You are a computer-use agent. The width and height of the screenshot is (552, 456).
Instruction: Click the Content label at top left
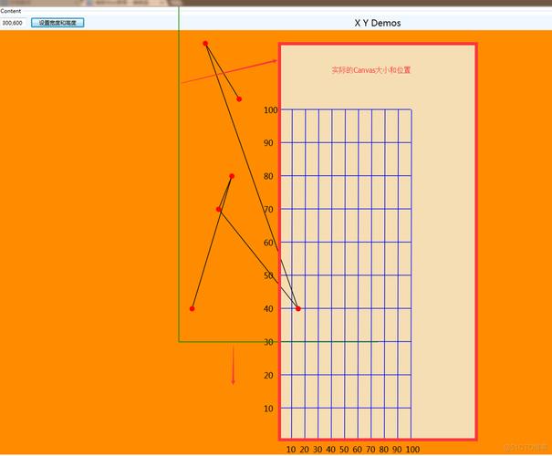(x=11, y=11)
